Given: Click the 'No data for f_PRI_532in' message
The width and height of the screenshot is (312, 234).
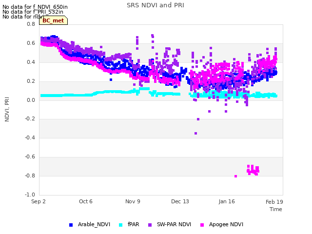Looking at the screenshot, I should (33, 12).
